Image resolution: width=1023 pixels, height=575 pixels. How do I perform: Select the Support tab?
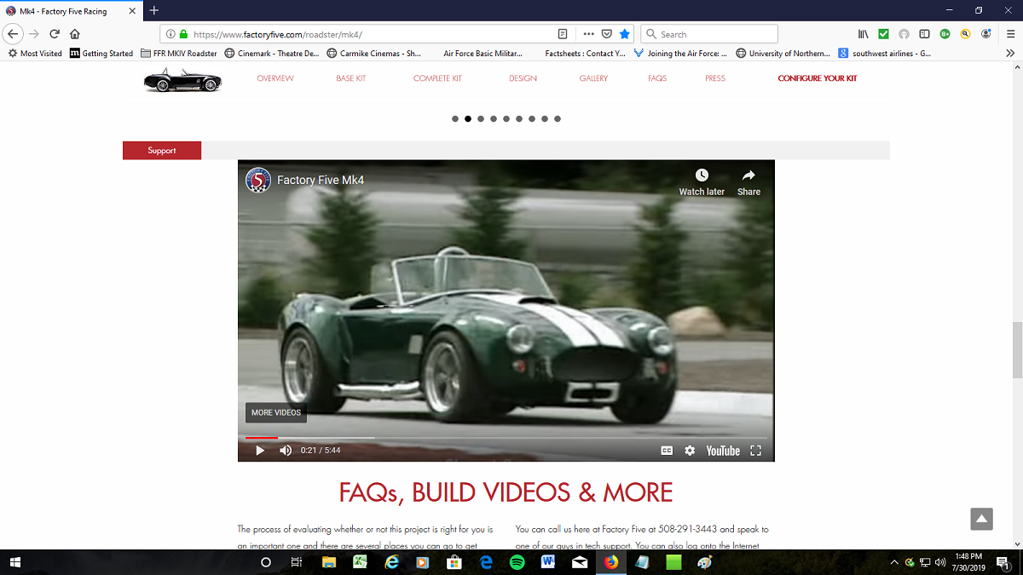click(162, 151)
